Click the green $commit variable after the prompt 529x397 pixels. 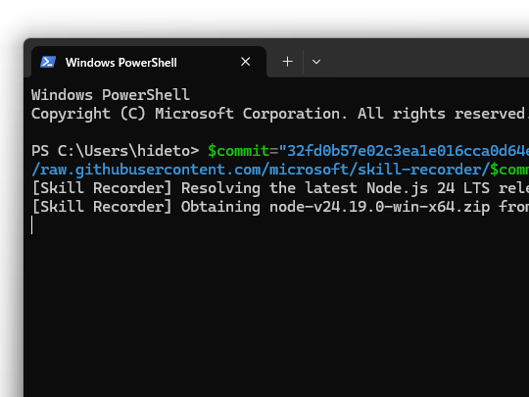(238, 151)
